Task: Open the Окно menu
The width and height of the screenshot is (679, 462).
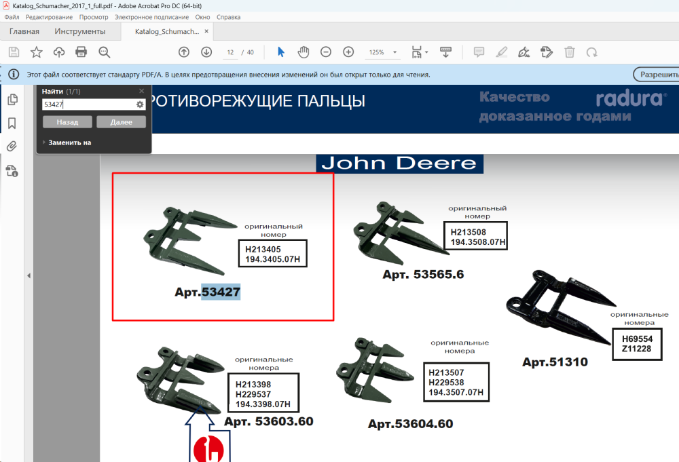Action: (202, 18)
